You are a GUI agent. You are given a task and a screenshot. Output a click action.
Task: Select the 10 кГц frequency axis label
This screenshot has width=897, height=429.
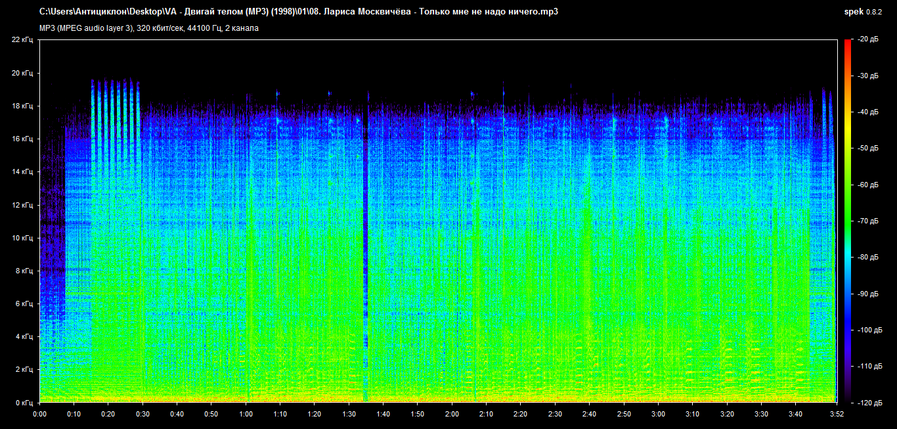tap(22, 238)
